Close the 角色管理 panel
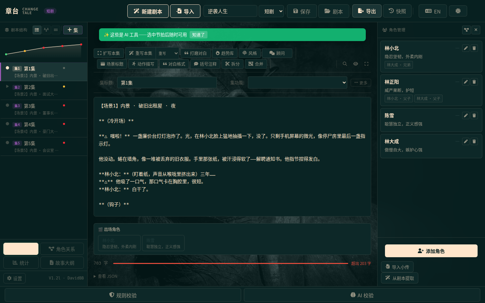485x303 pixels. (x=476, y=30)
